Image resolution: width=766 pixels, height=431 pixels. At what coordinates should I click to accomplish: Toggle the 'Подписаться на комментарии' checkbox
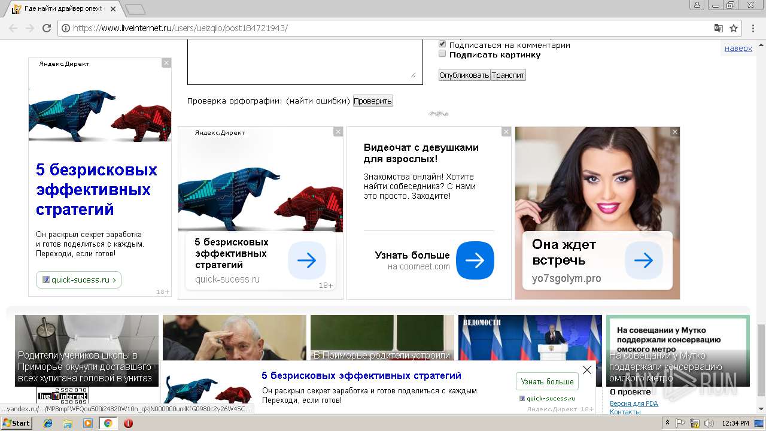point(442,44)
